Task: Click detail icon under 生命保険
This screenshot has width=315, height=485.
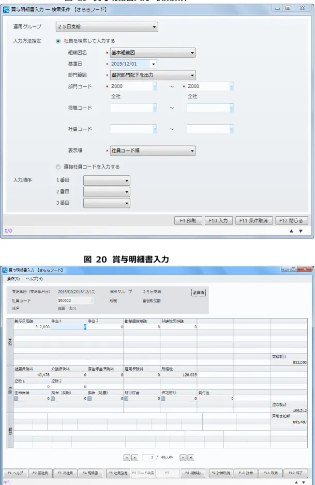Action: [16, 399]
